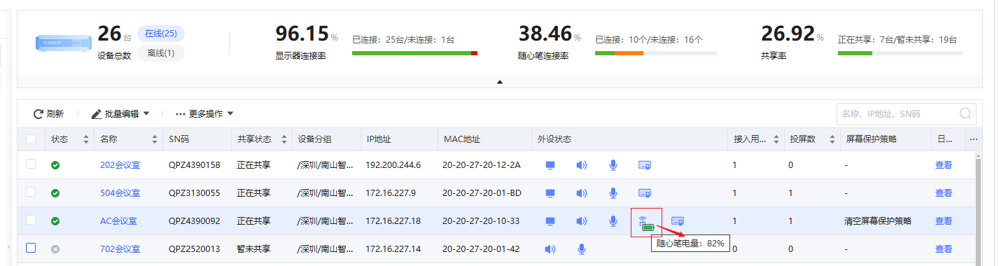Open the 更多操作 dropdown
This screenshot has width=999, height=266.
(204, 113)
